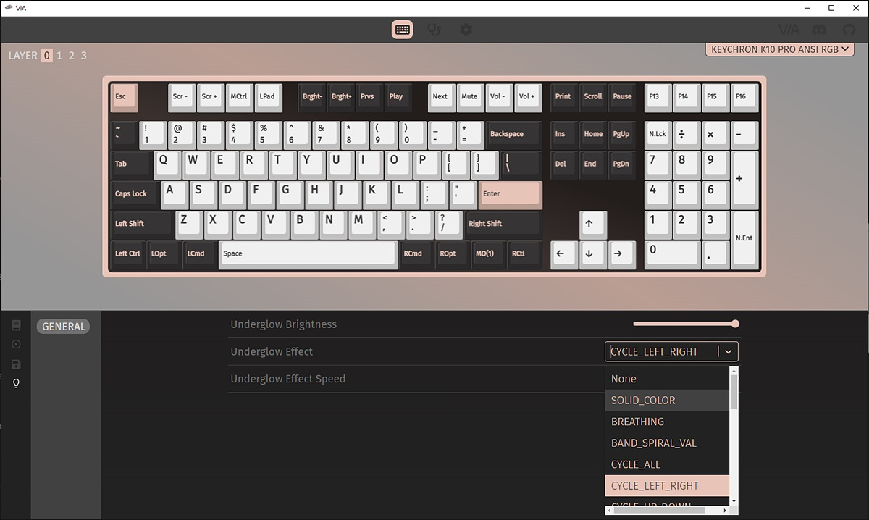The height and width of the screenshot is (520, 869).
Task: Select the Q key
Action: coord(167,165)
